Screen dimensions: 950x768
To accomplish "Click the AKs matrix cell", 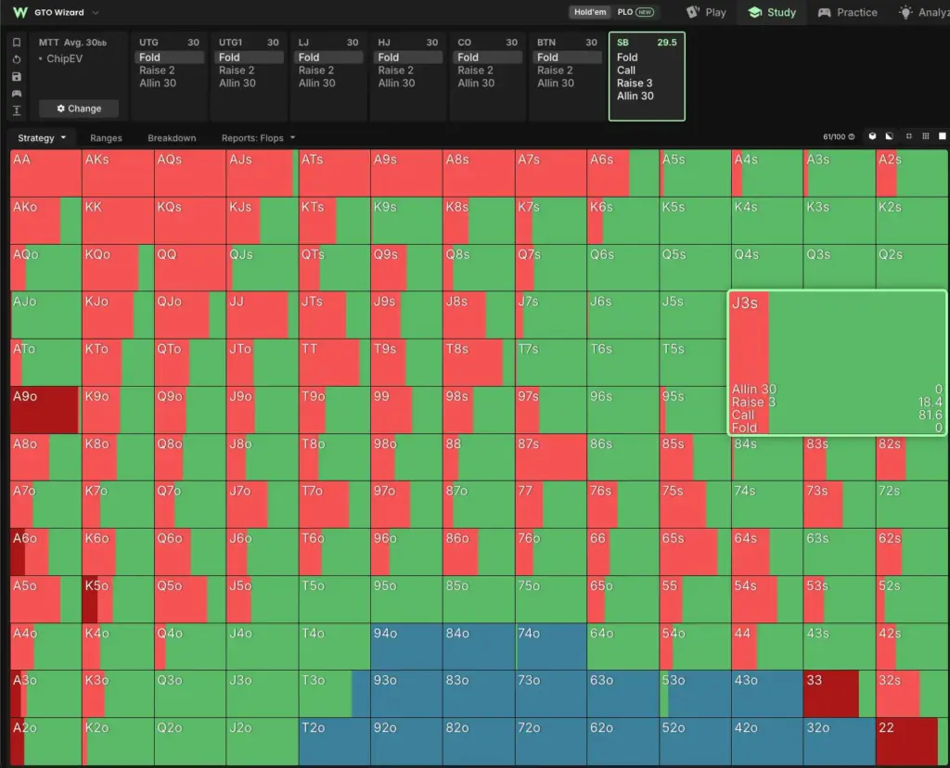I will [118, 173].
